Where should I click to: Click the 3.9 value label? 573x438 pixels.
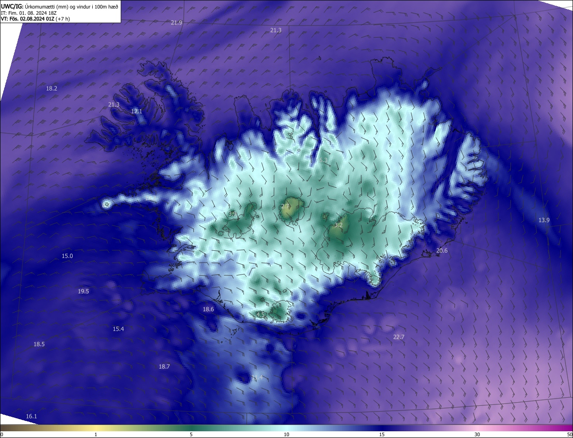point(232,214)
